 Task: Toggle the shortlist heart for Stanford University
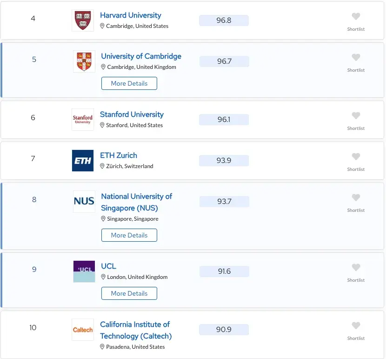pyautogui.click(x=356, y=115)
